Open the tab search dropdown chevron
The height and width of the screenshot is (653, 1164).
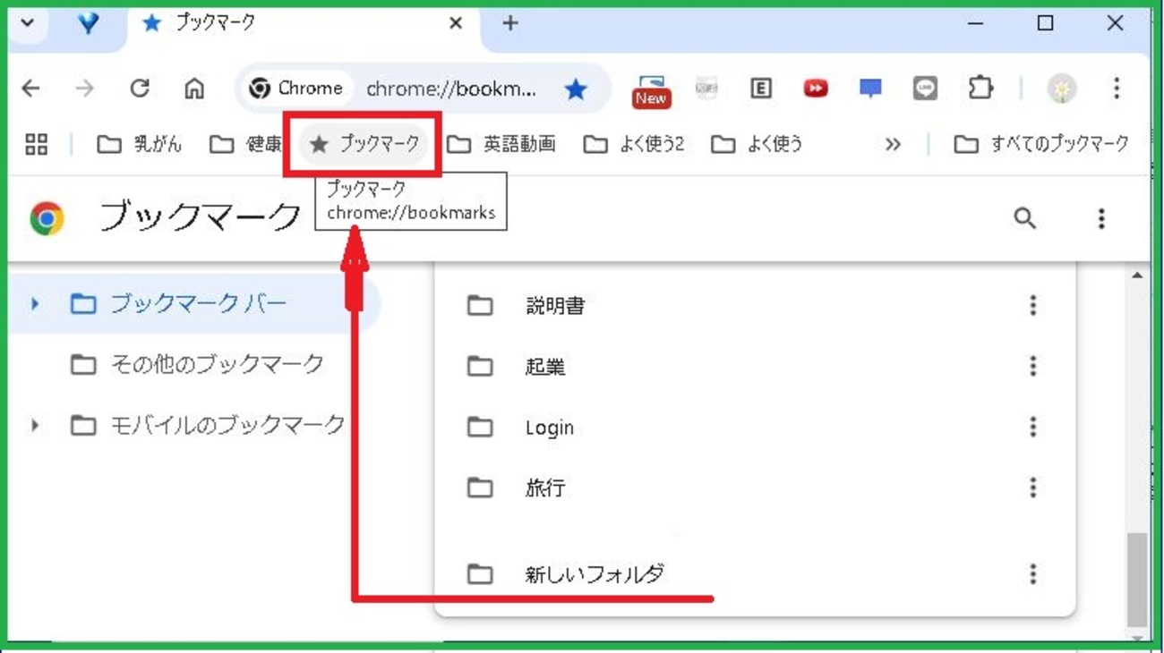click(x=28, y=23)
